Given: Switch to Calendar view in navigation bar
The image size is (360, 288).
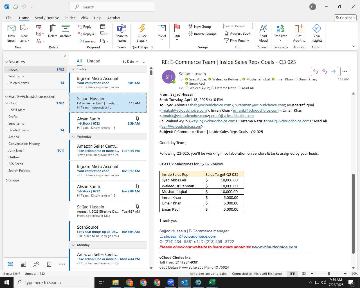Looking at the screenshot, I should (x=23, y=264).
